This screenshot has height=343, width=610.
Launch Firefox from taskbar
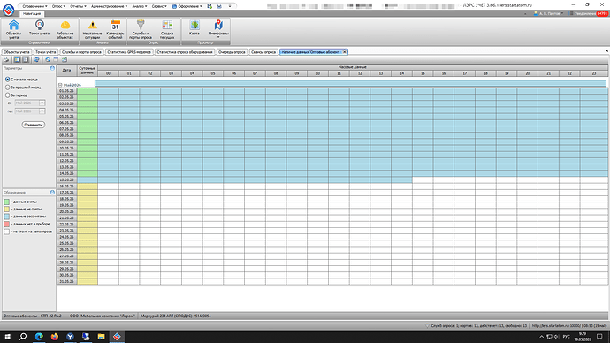click(55, 337)
